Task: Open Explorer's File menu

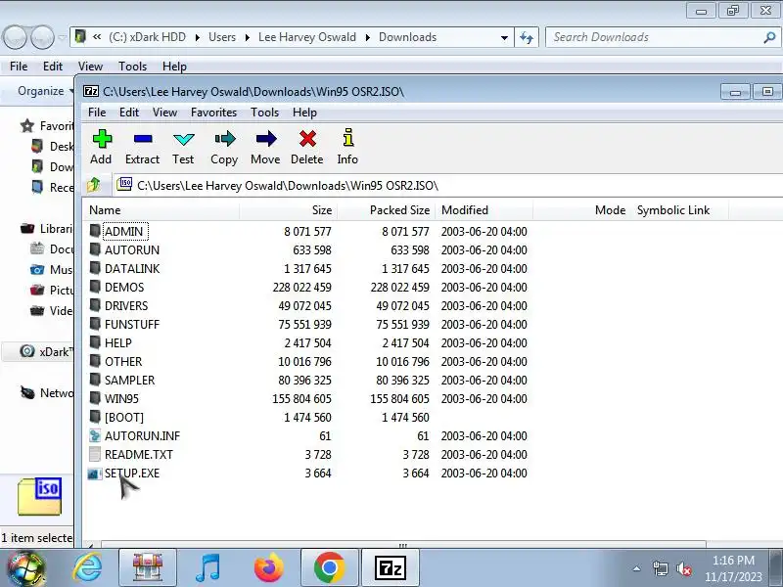Action: click(x=19, y=66)
